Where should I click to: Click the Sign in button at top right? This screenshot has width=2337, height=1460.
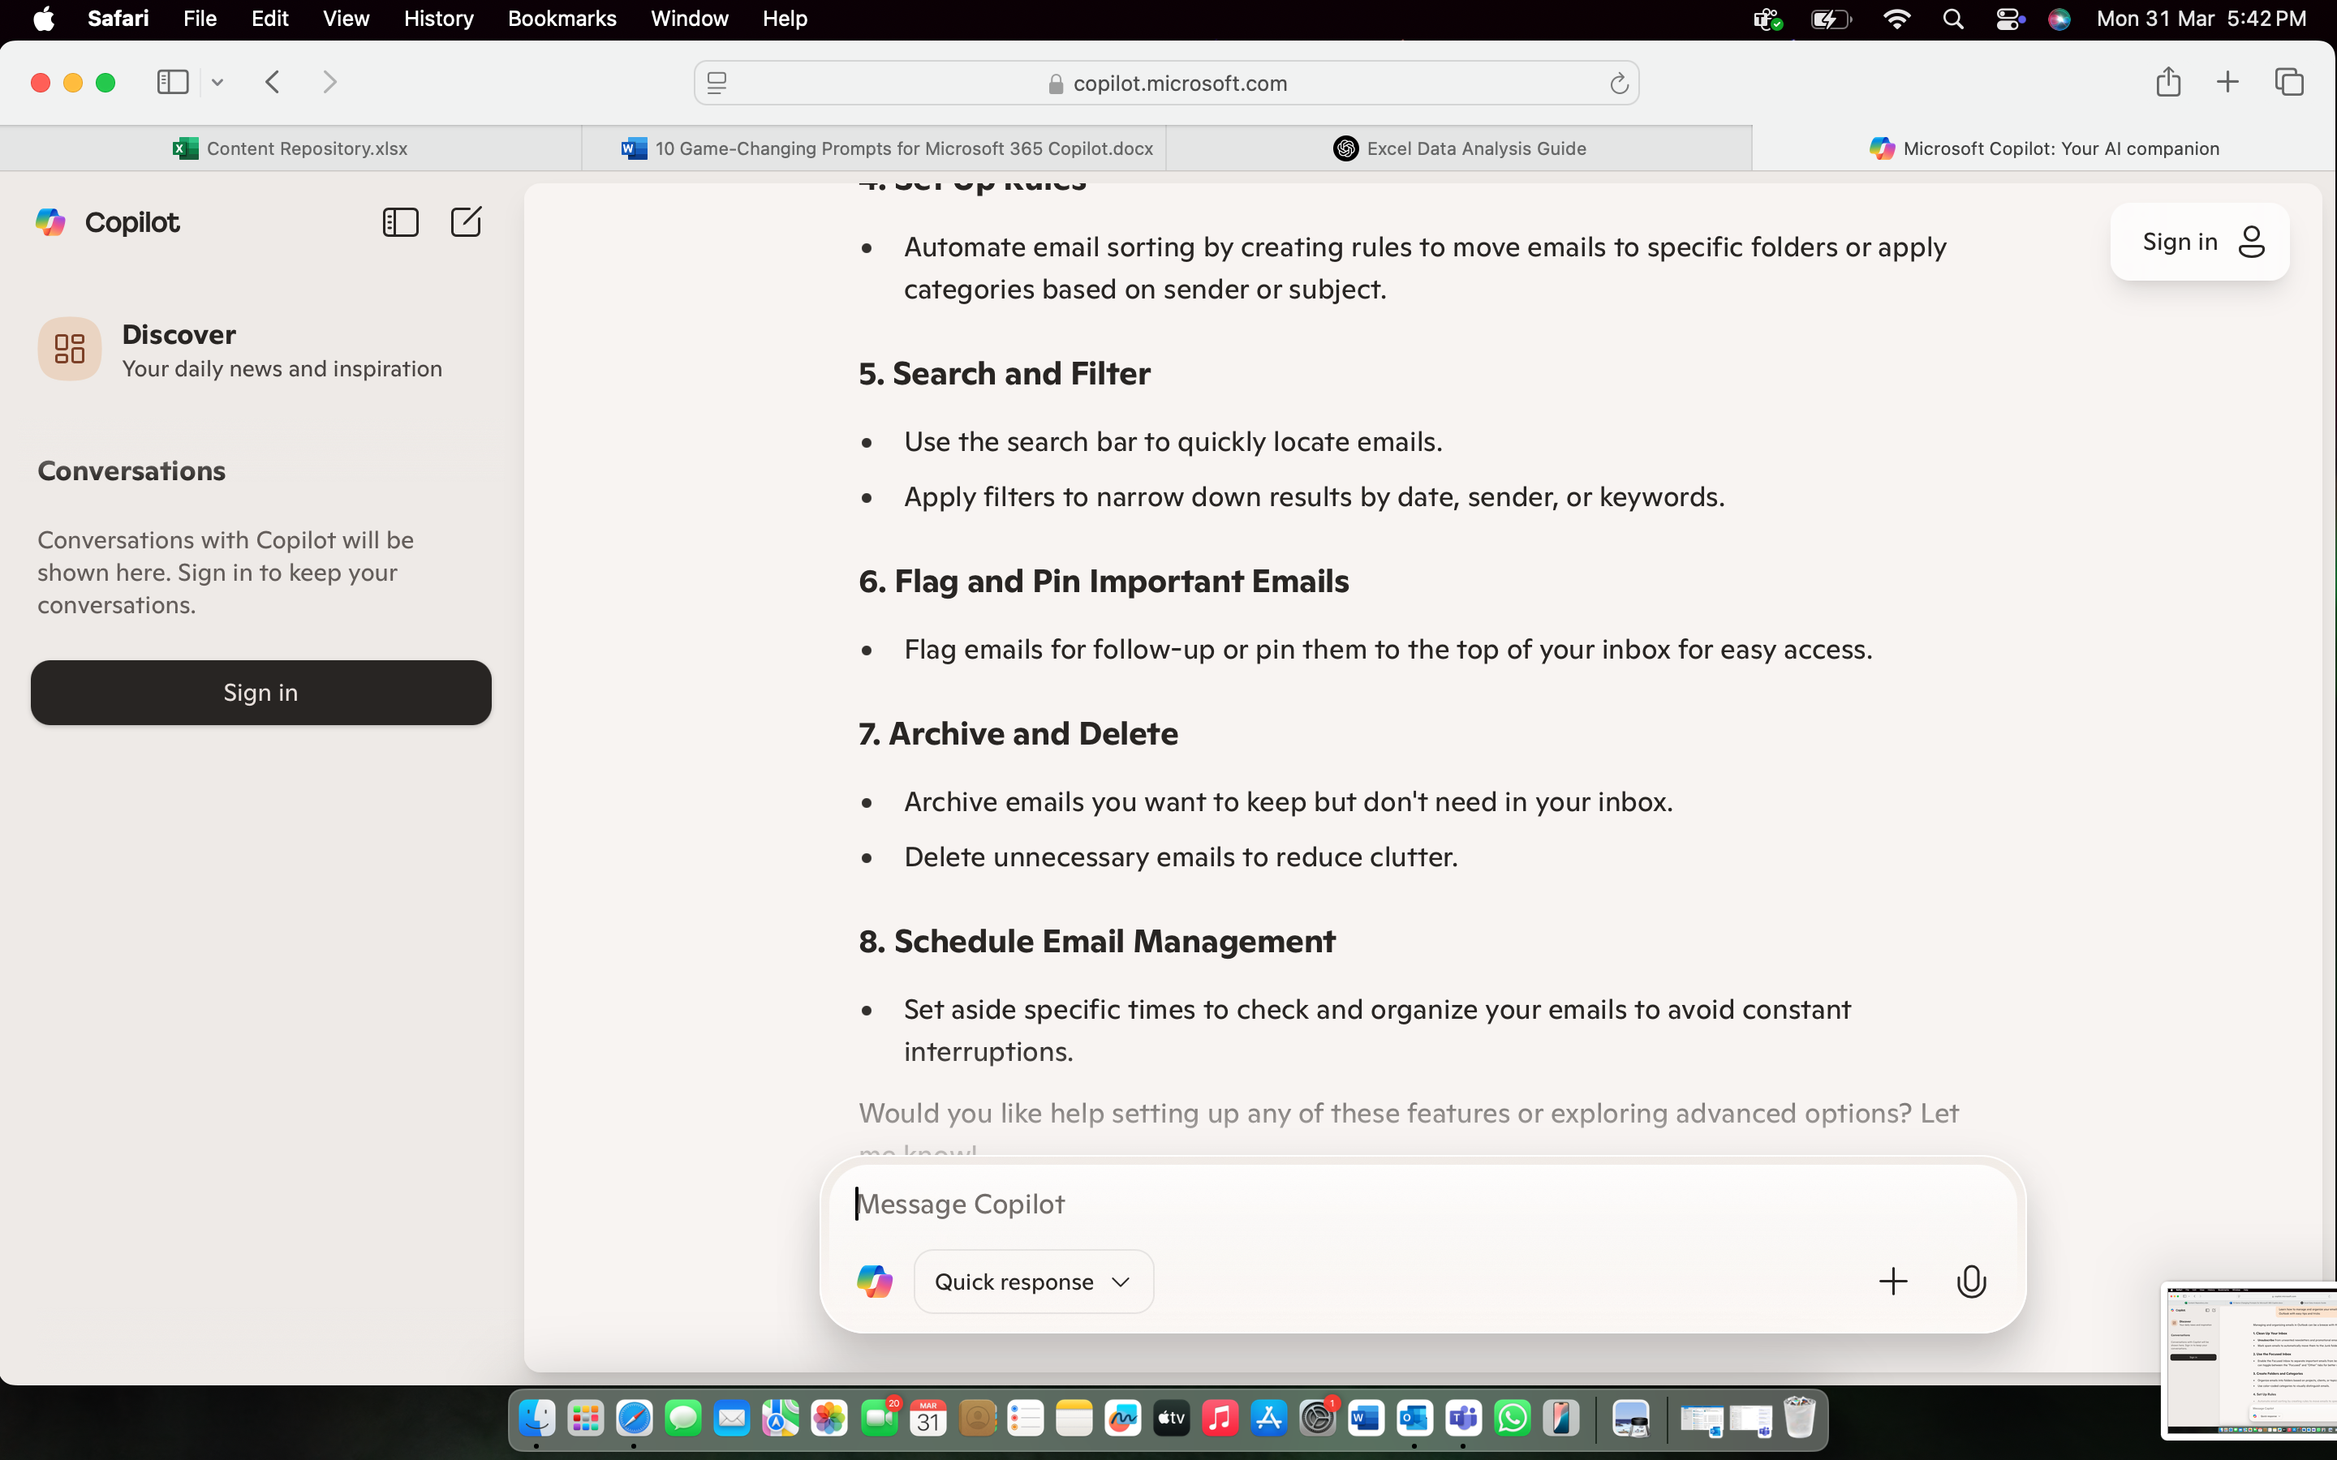[2199, 242]
